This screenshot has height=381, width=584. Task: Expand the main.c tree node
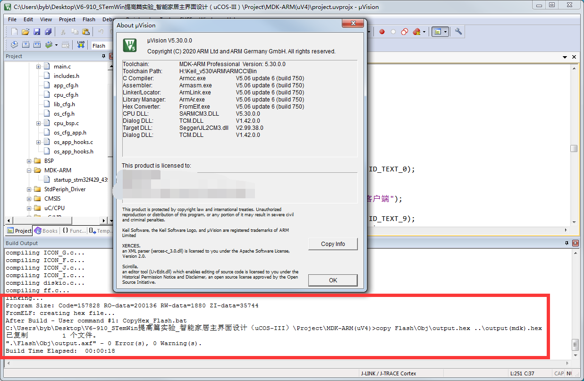pyautogui.click(x=38, y=67)
